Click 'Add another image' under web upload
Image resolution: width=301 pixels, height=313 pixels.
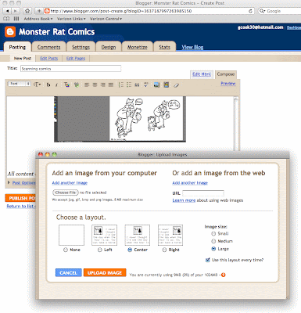pyautogui.click(x=190, y=183)
